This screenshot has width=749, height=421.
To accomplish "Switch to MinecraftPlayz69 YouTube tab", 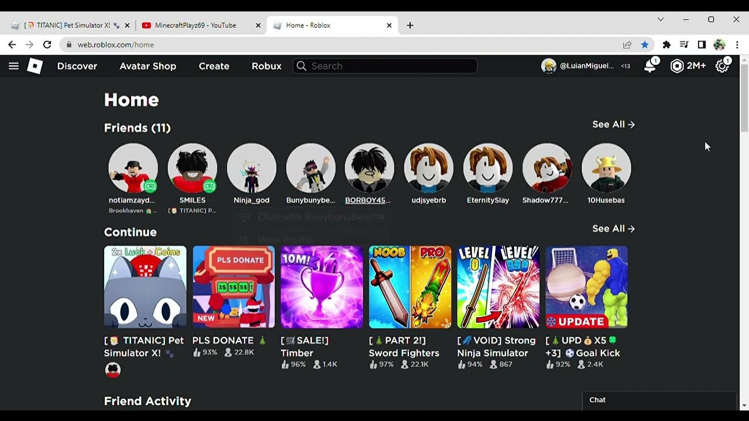I will point(201,25).
